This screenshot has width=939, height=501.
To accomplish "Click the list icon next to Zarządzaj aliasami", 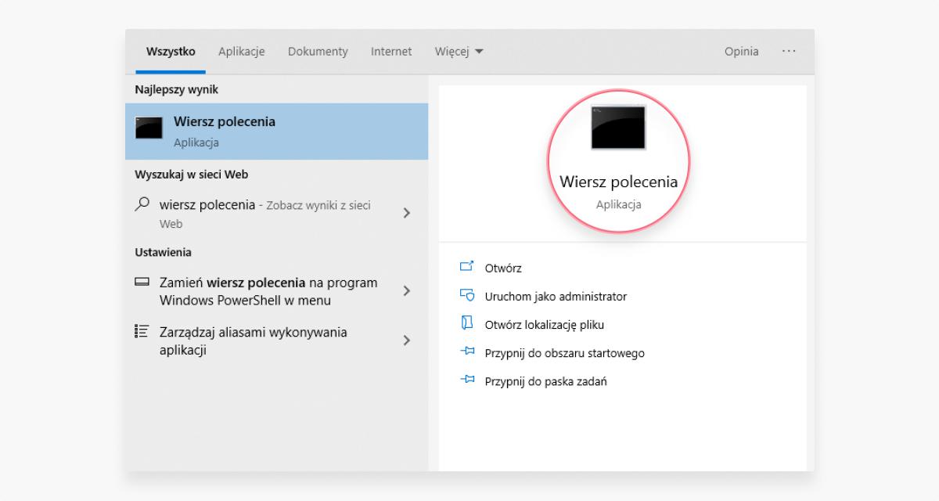I will tap(142, 332).
